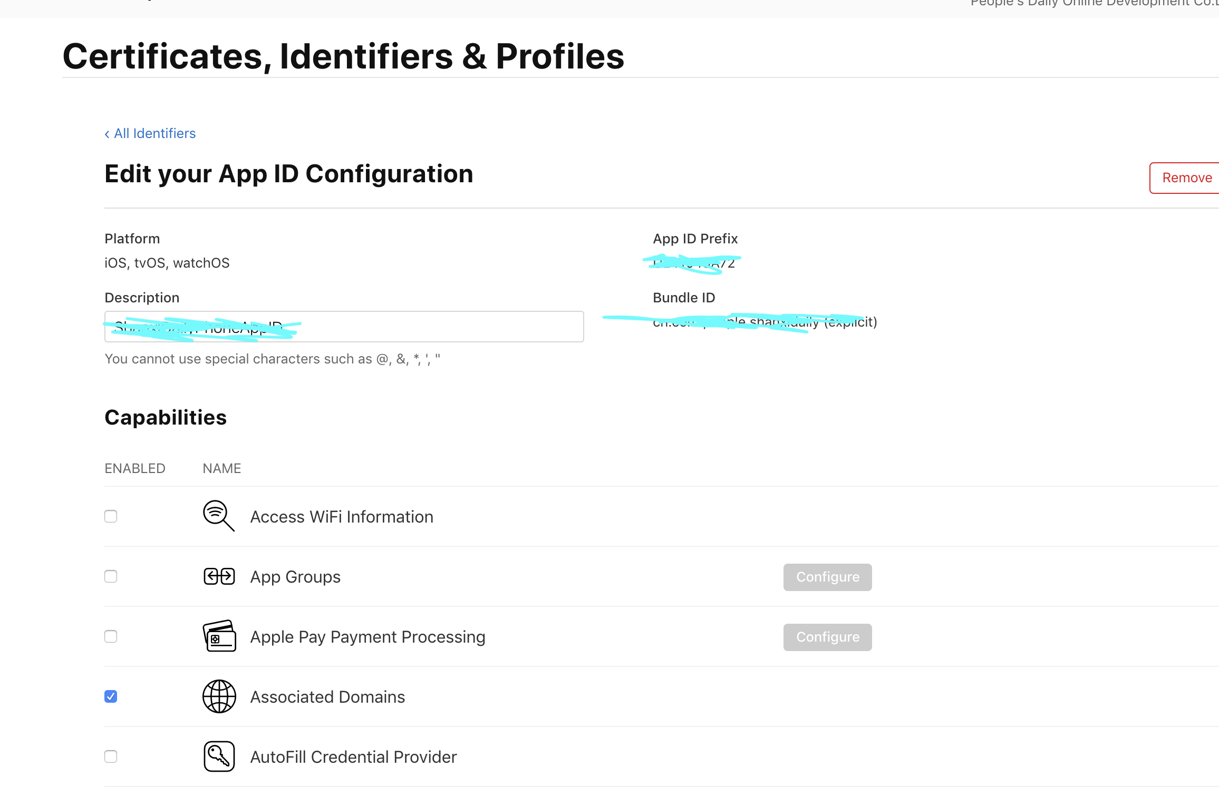Click the Access WiFi Information label
Image resolution: width=1219 pixels, height=787 pixels.
[342, 517]
